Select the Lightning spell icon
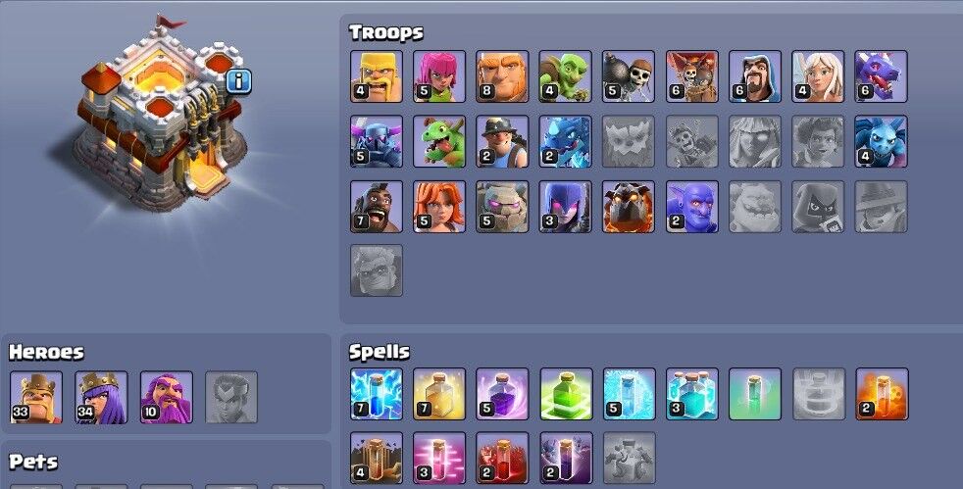Screen dimensions: 963x489 pos(377,394)
